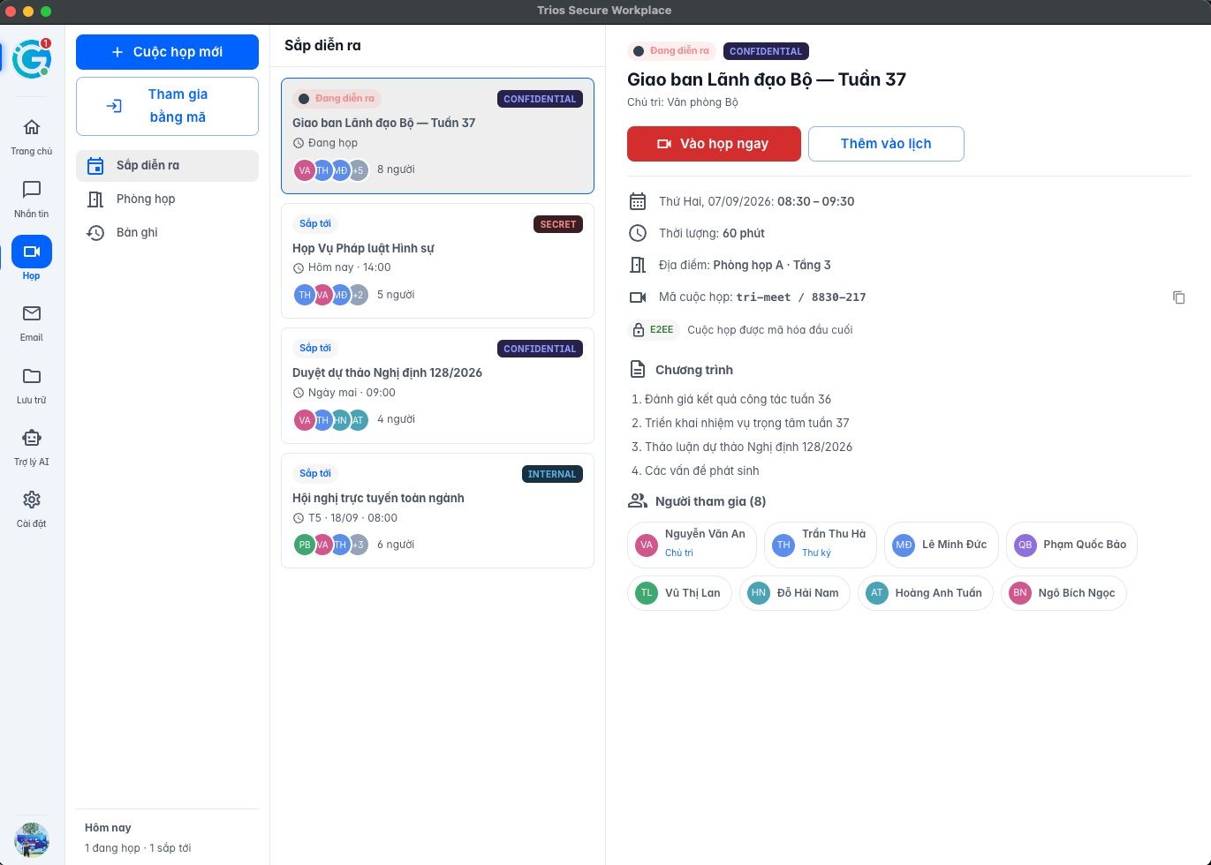The image size is (1211, 865).
Task: Click participant chip Đỗ Hải Nam
Action: (795, 593)
